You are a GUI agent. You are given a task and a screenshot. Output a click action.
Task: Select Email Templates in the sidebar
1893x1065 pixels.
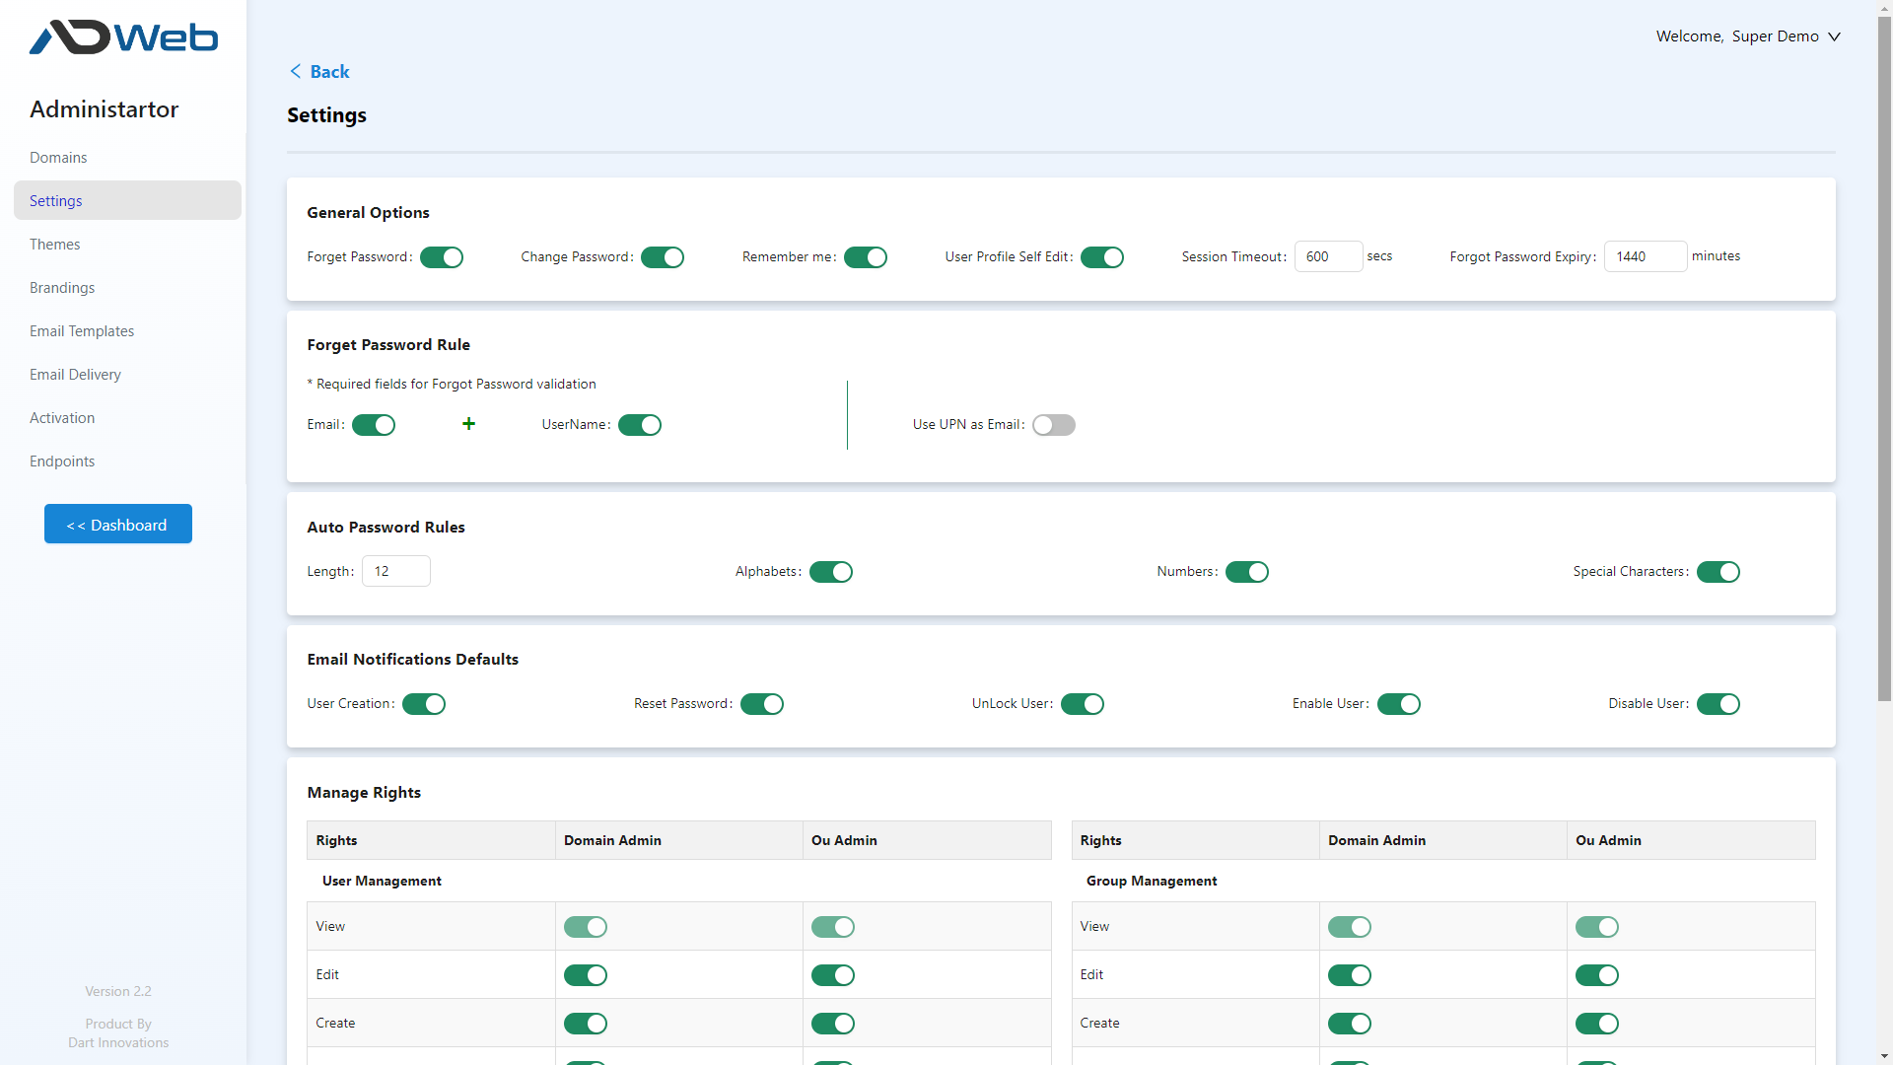[82, 330]
